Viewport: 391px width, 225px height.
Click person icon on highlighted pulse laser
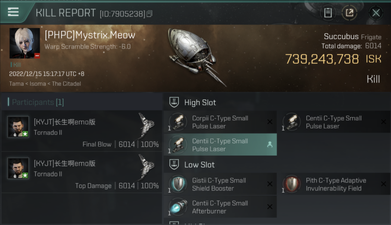(x=270, y=145)
